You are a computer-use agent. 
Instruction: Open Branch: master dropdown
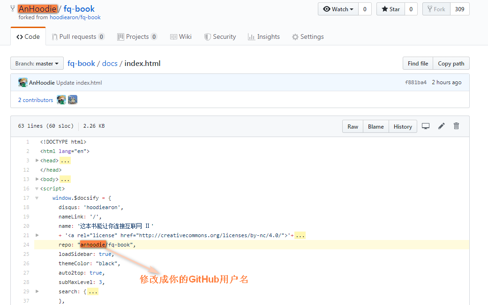tap(37, 63)
